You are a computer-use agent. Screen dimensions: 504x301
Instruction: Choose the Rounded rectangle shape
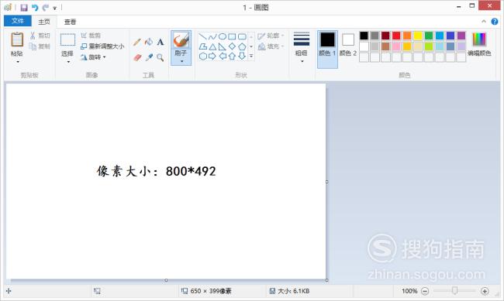tap(242, 36)
